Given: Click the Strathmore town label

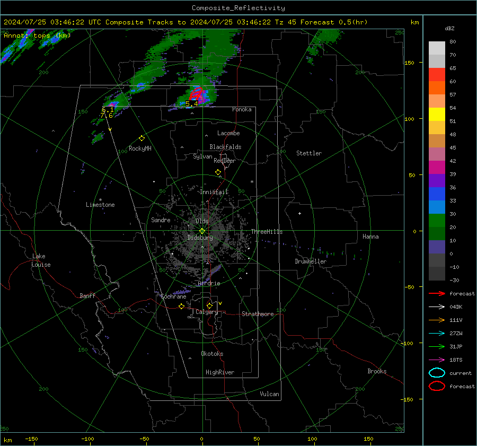Looking at the screenshot, I should pyautogui.click(x=258, y=314).
